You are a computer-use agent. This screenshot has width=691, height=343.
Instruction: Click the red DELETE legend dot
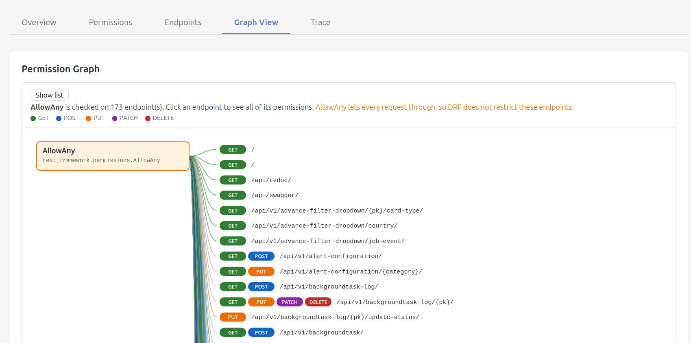(148, 118)
